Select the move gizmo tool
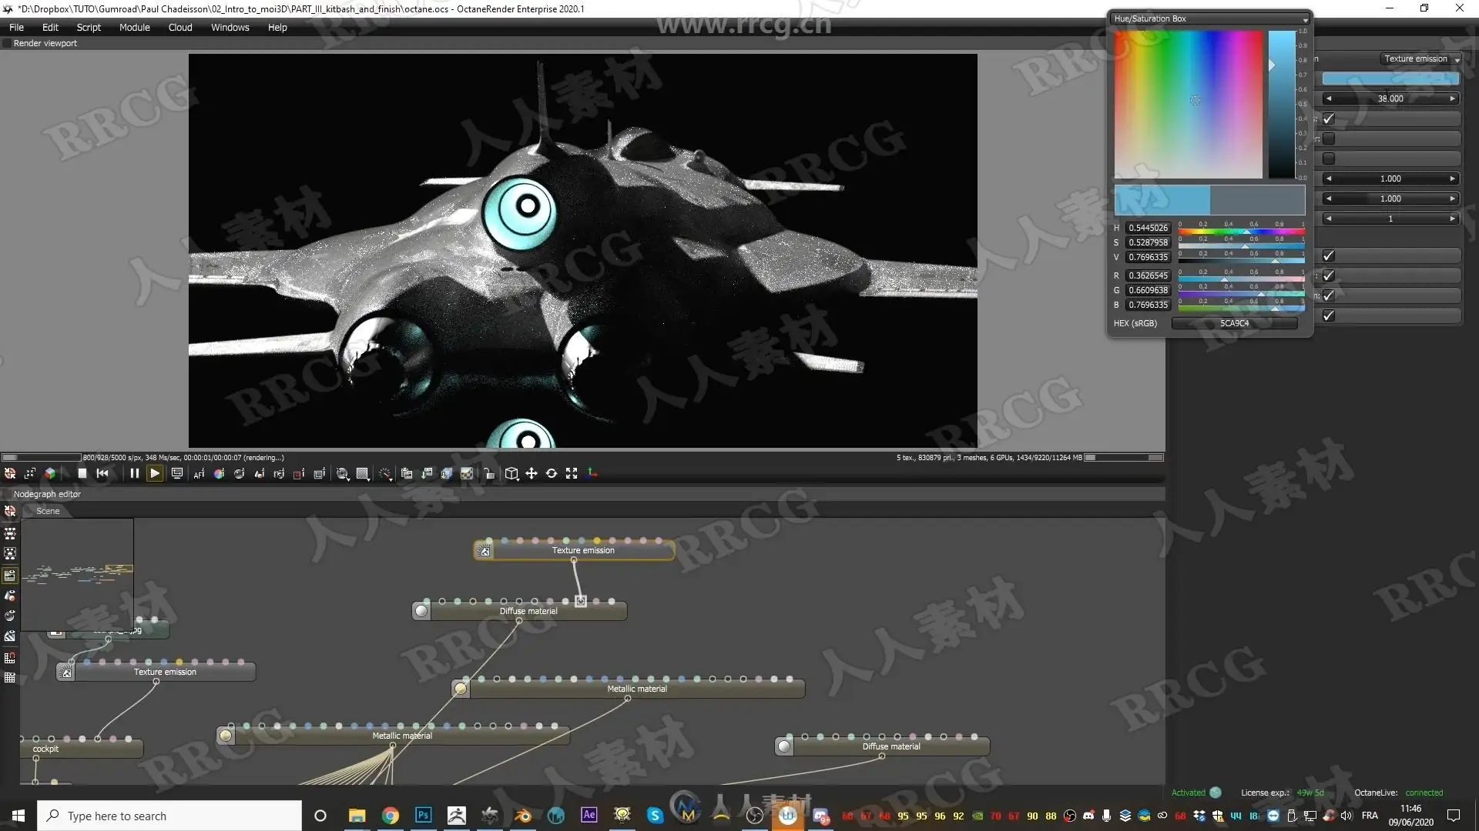The height and width of the screenshot is (831, 1479). point(532,474)
